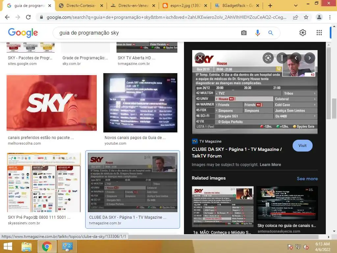
Task: Click the share page icon in address bar
Action: tap(296, 17)
